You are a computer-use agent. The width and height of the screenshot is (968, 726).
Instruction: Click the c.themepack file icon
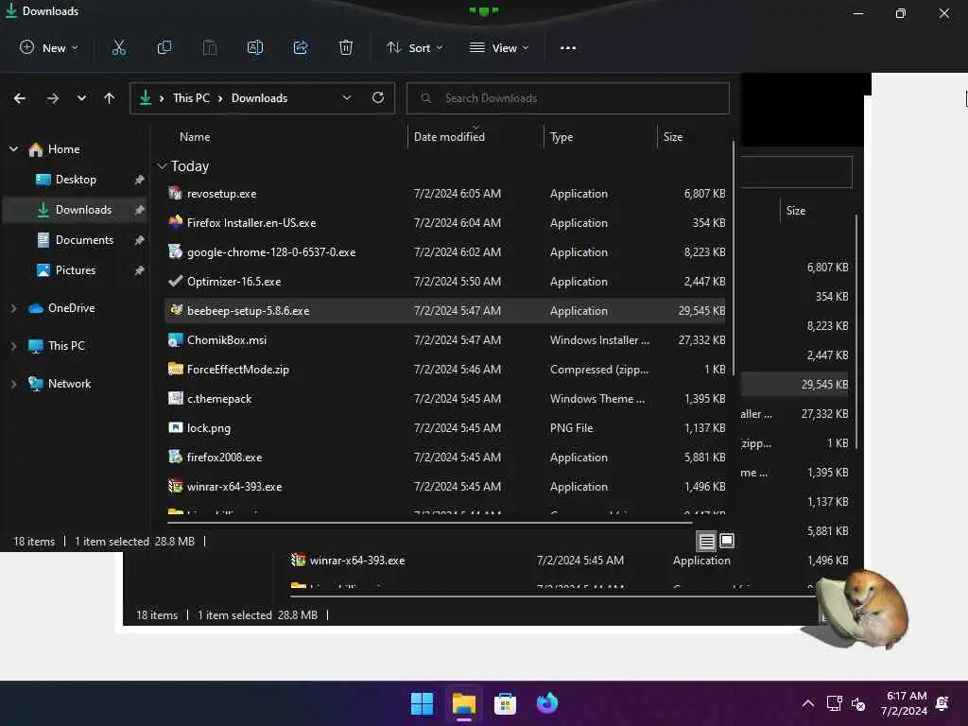pyautogui.click(x=175, y=398)
